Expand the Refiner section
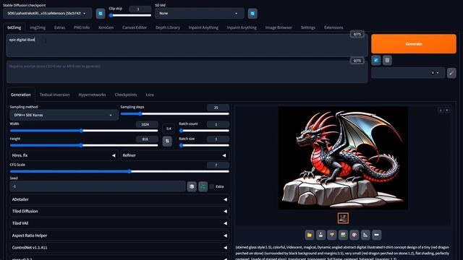Screen dimensions: 463x260 pos(174,155)
